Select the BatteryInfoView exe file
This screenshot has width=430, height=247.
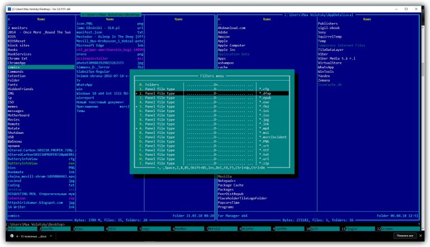tap(23, 162)
